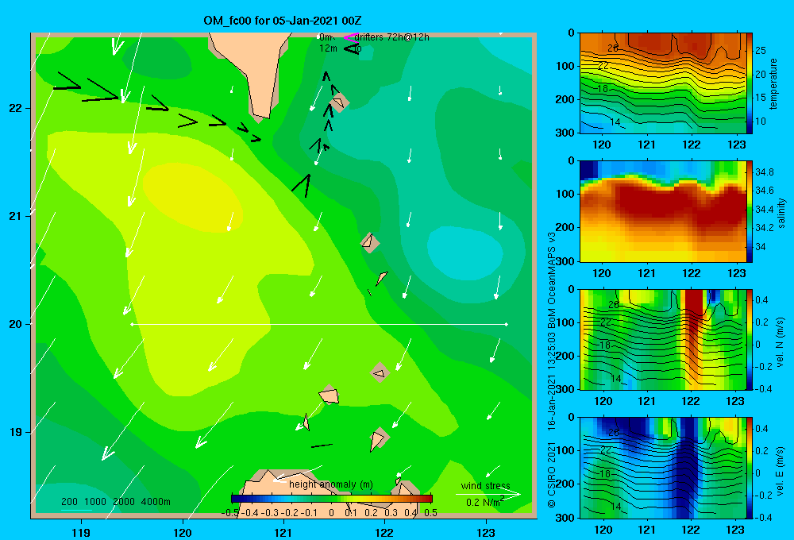Click the '14' contour label in temperature panel
The height and width of the screenshot is (540, 794).
point(615,122)
